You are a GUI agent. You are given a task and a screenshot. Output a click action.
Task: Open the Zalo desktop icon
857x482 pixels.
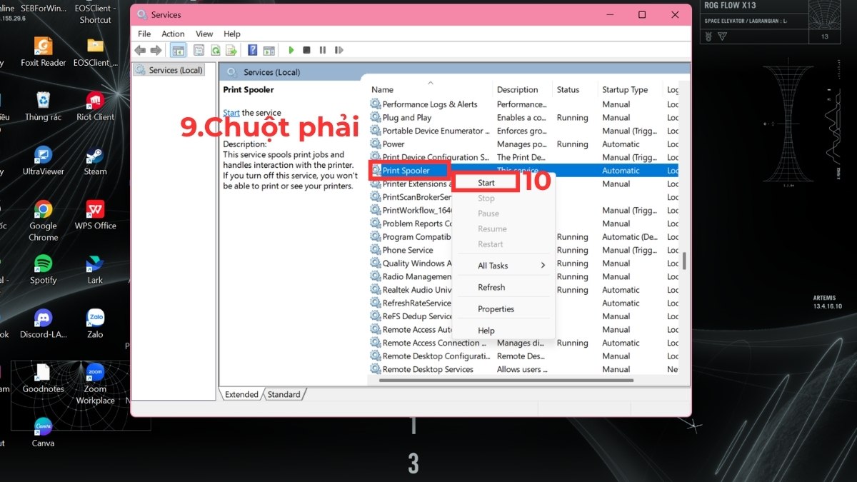pos(95,323)
